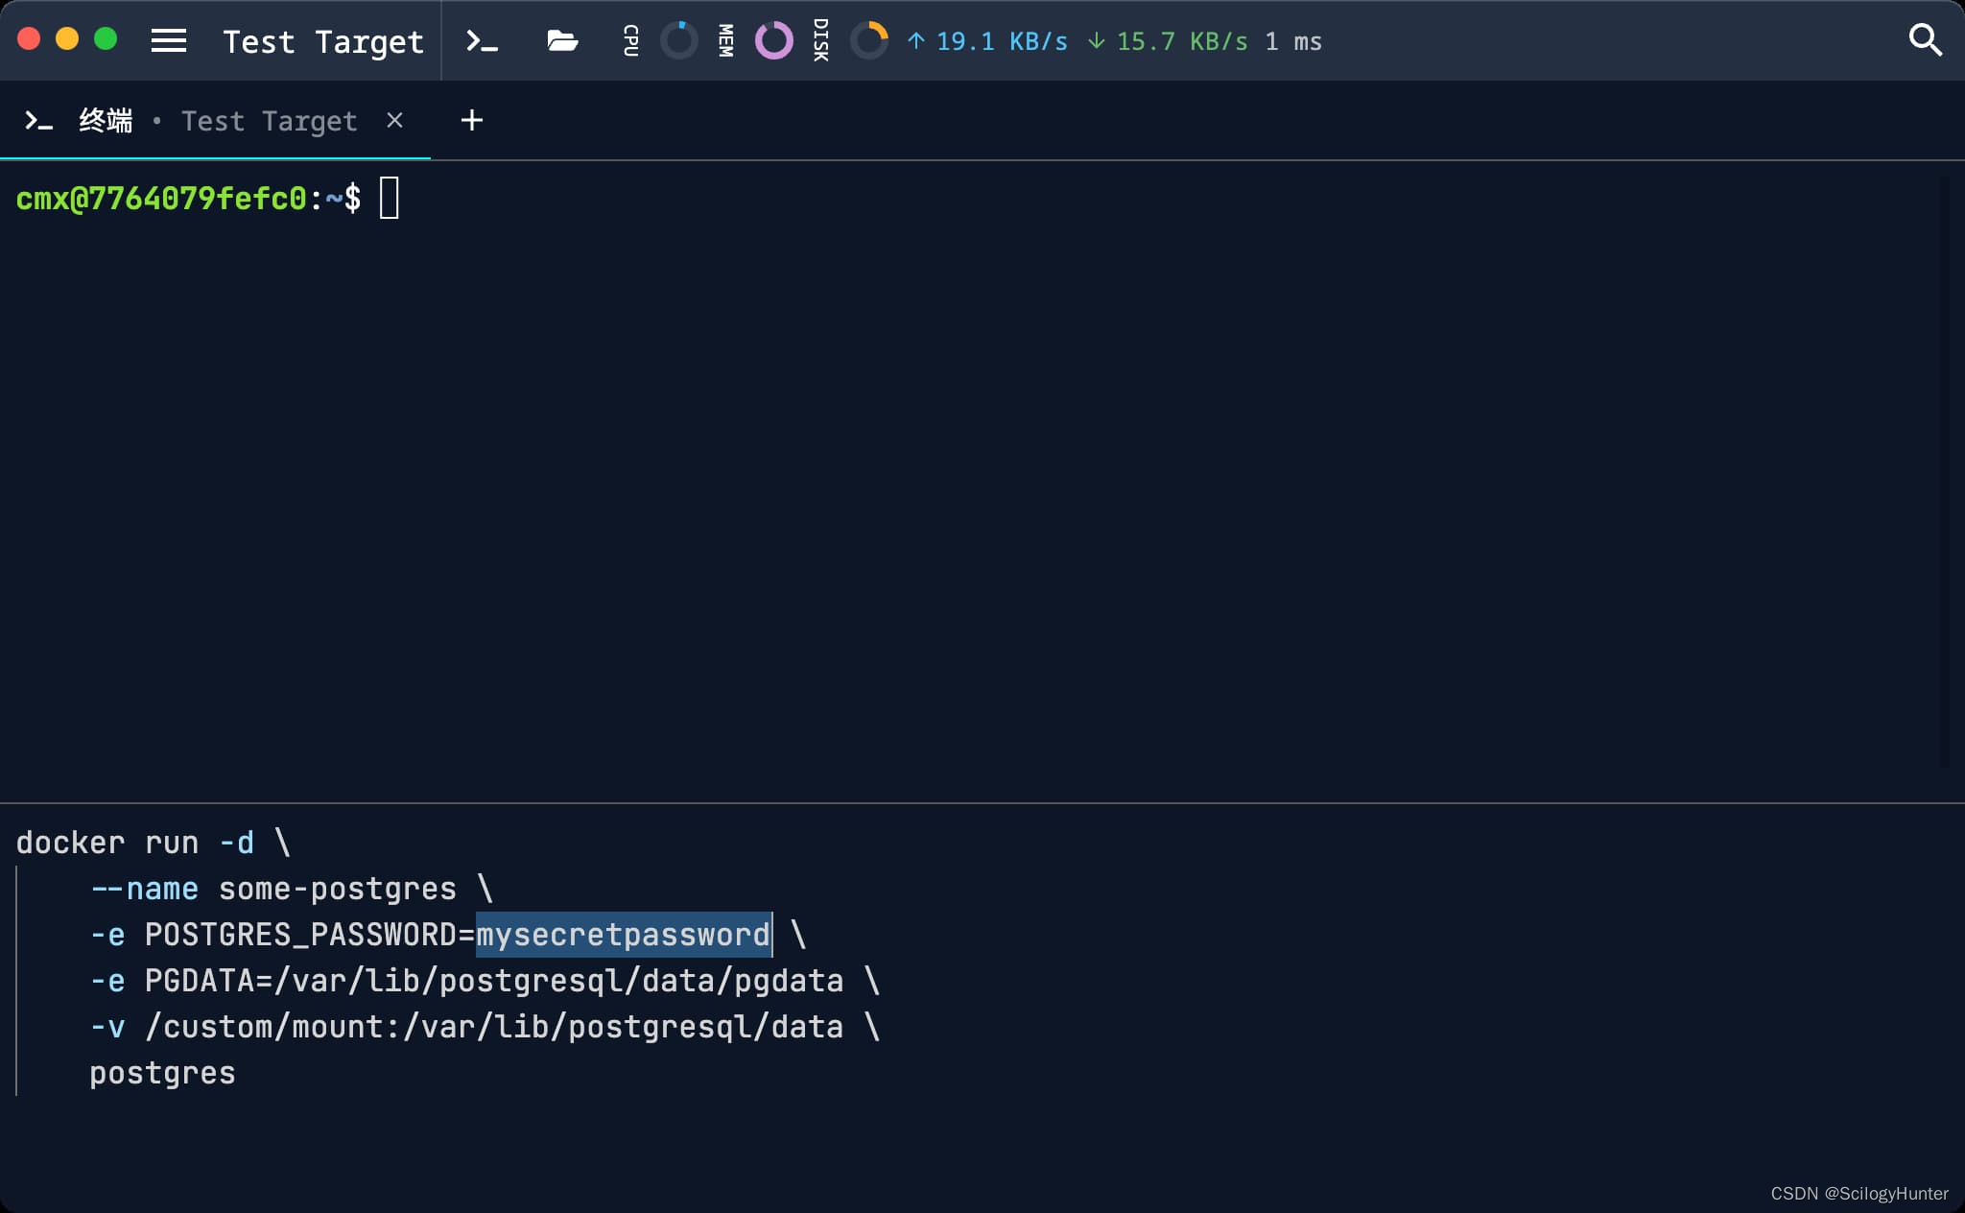Click the CPU usage gauge

679,40
